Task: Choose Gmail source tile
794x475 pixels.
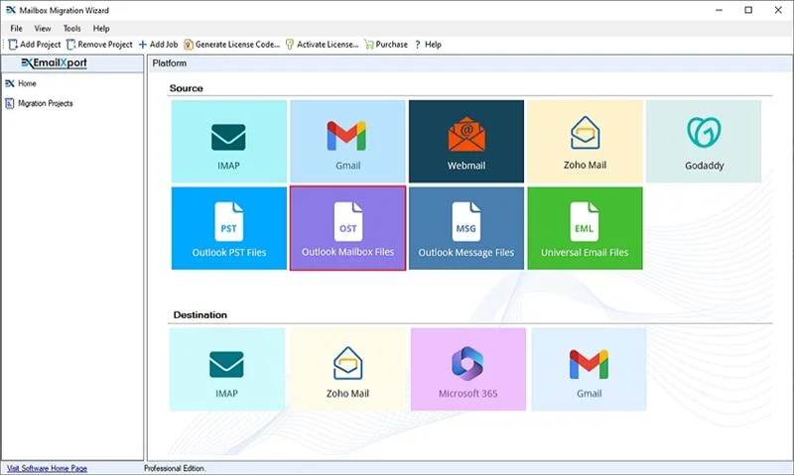Action: [347, 141]
